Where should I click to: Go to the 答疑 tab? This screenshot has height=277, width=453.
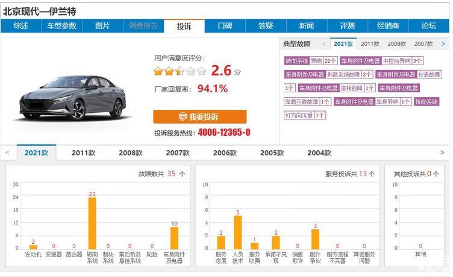266,26
